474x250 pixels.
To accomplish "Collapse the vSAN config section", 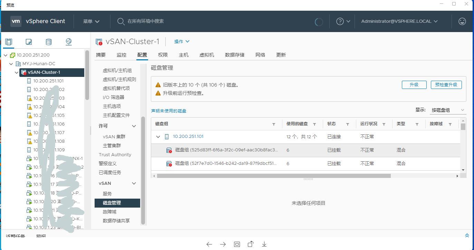I will [x=134, y=183].
